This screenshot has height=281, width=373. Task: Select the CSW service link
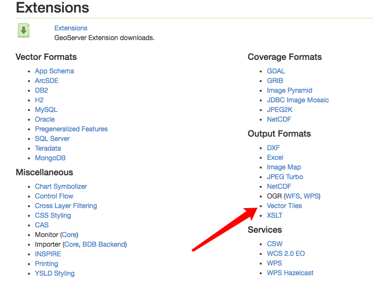pyautogui.click(x=275, y=244)
